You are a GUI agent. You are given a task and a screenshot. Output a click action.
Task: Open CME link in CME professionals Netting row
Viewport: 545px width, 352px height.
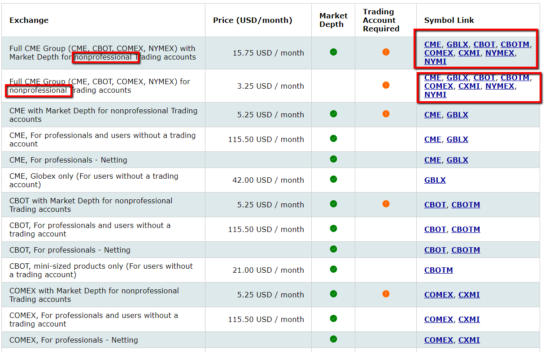tap(432, 160)
